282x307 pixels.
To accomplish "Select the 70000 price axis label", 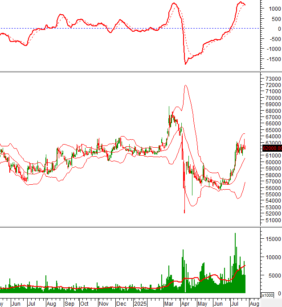I will click(273, 98).
